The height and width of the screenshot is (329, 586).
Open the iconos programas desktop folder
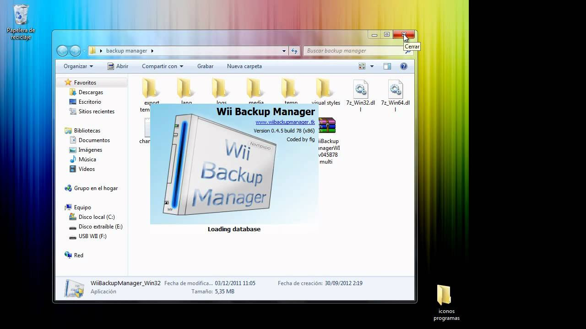446,302
